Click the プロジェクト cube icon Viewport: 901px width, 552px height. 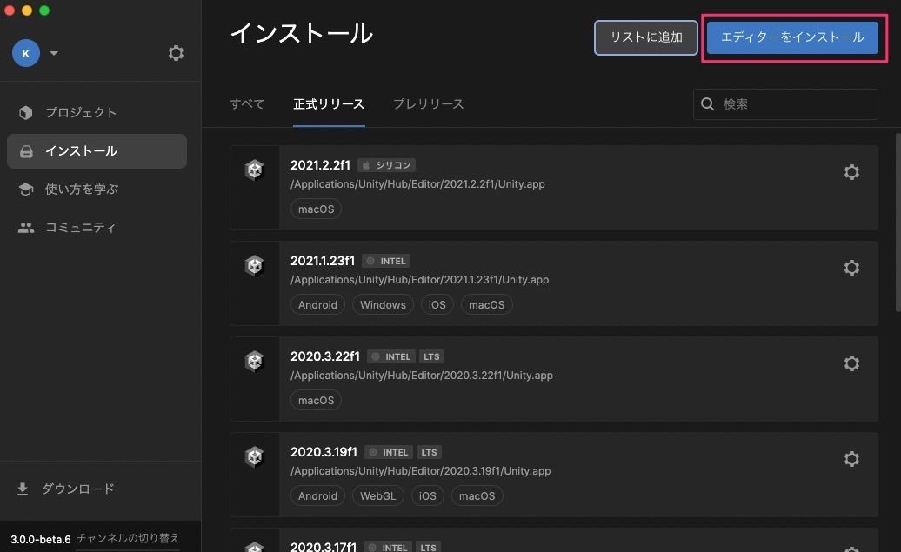tap(26, 113)
